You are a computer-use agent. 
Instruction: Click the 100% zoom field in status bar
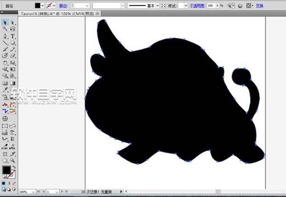(x=25, y=192)
